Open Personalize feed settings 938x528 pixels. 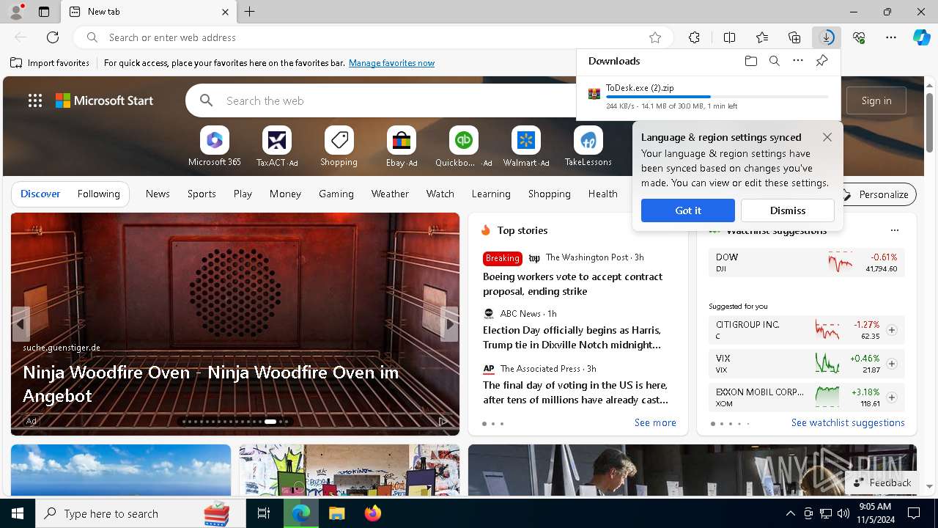click(x=876, y=194)
